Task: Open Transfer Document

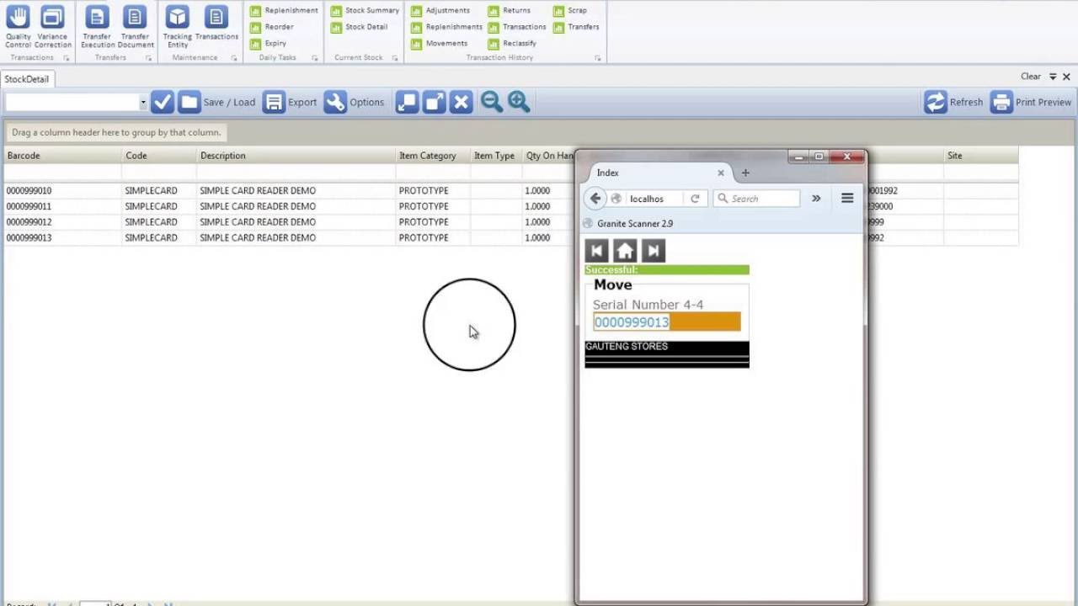Action: click(x=135, y=26)
